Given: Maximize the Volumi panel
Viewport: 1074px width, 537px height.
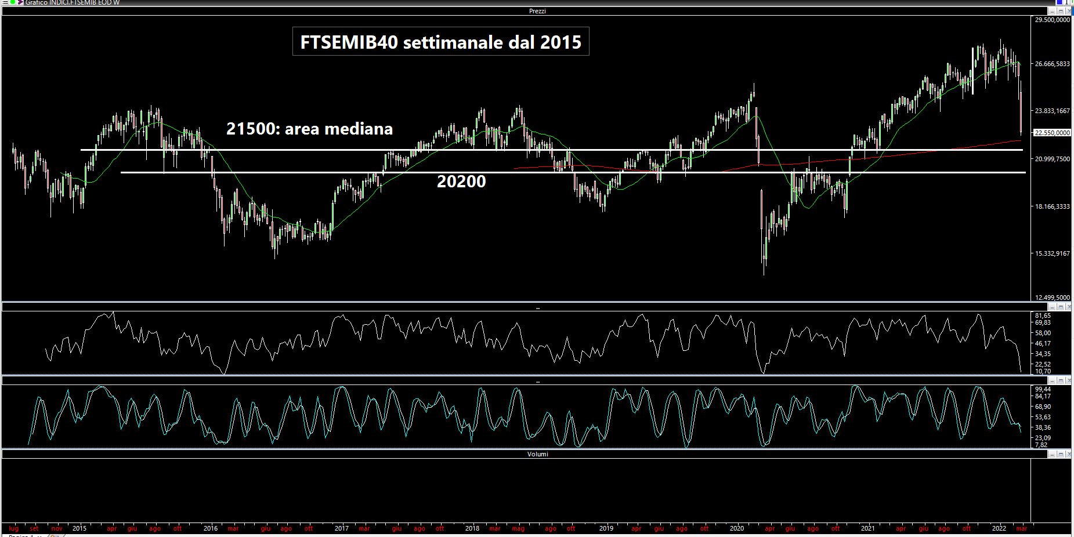Looking at the screenshot, I should coord(1061,454).
